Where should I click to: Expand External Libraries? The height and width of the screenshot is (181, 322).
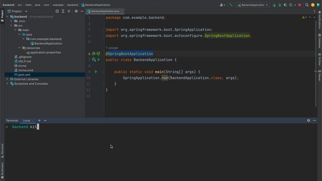(8, 79)
